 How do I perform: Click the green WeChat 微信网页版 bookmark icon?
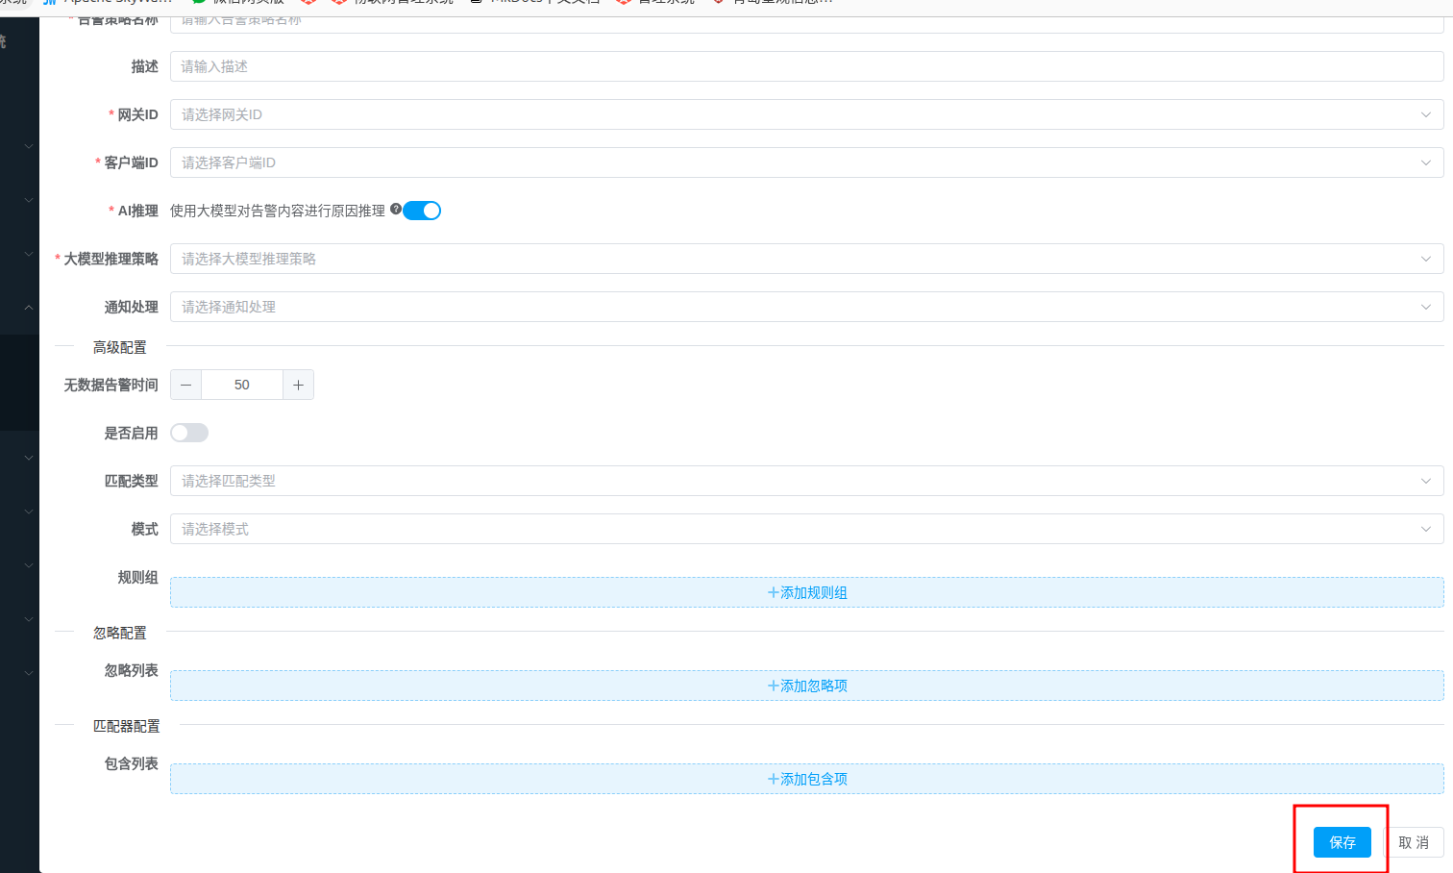point(198,2)
